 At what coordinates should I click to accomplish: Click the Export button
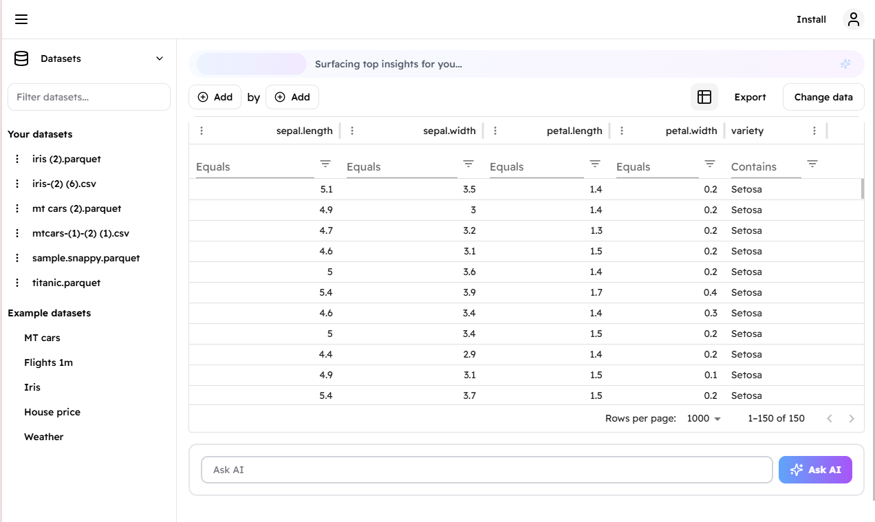[x=750, y=97]
